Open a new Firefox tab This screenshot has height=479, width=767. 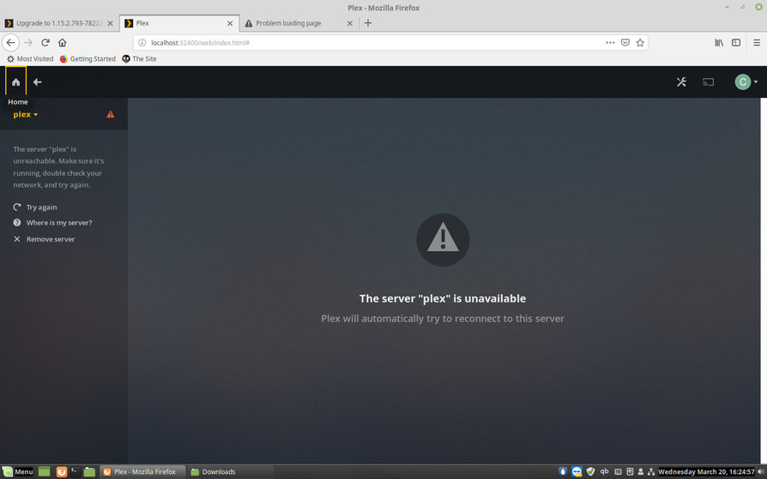[x=368, y=23]
